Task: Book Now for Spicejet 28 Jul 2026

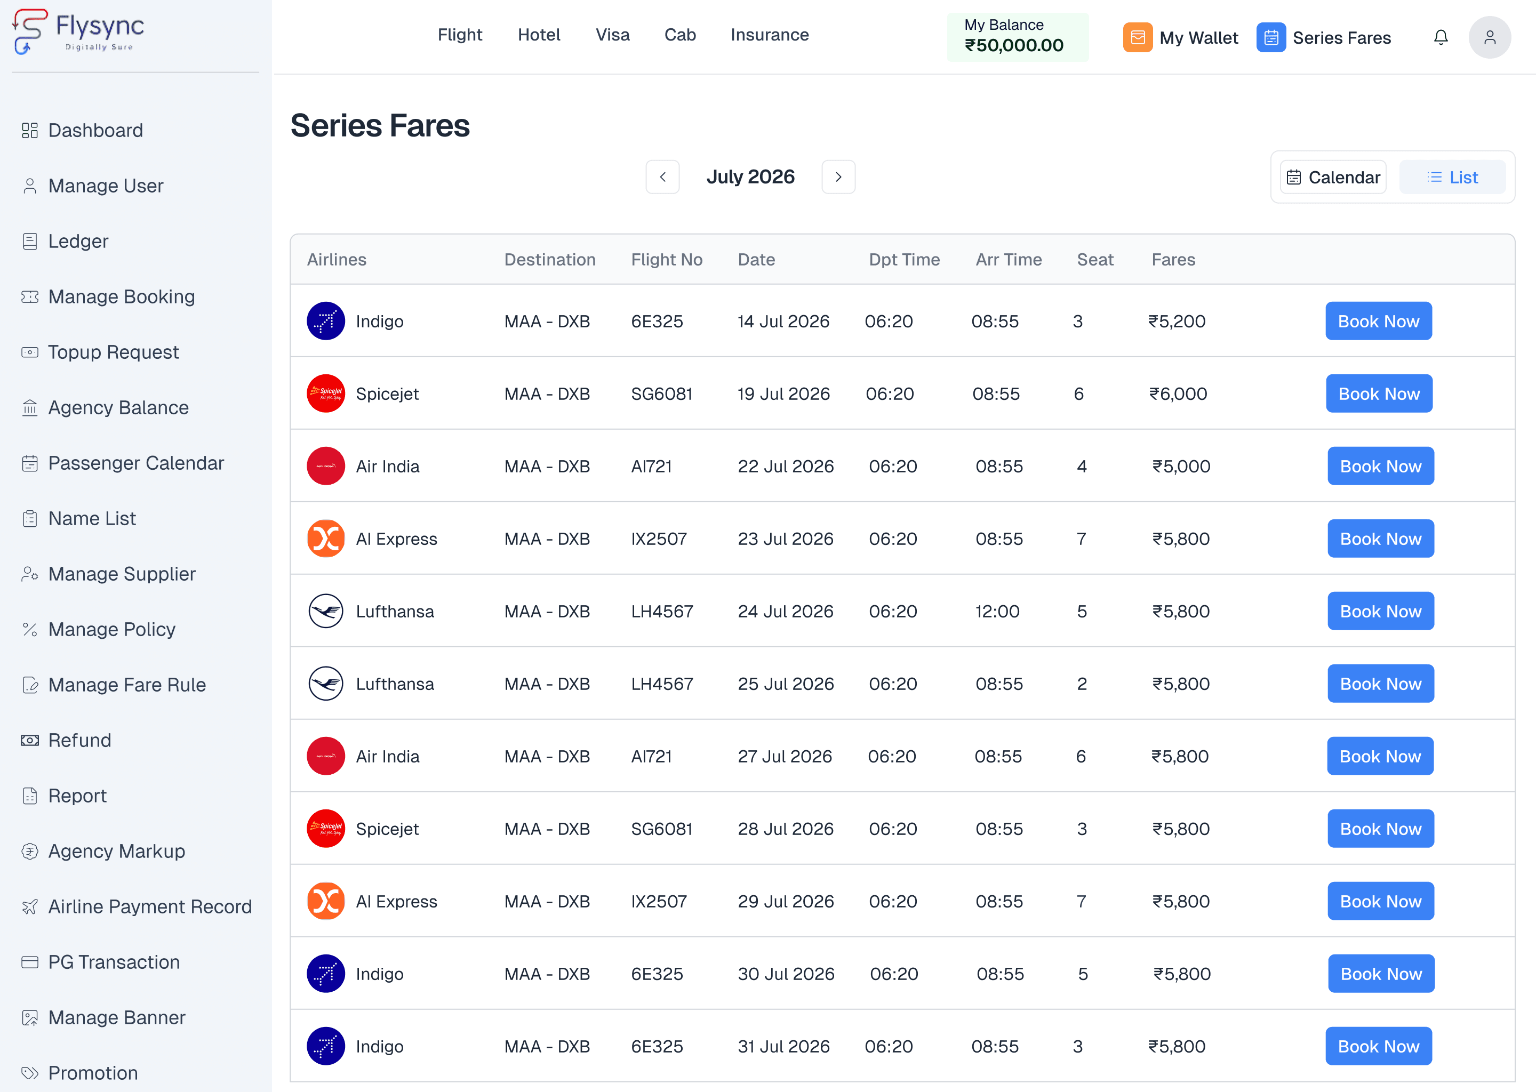Action: 1381,829
